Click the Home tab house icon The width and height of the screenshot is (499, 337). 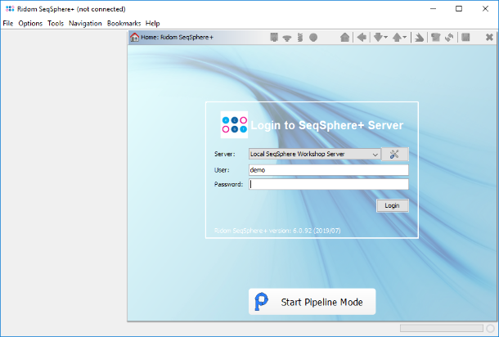pyautogui.click(x=135, y=38)
